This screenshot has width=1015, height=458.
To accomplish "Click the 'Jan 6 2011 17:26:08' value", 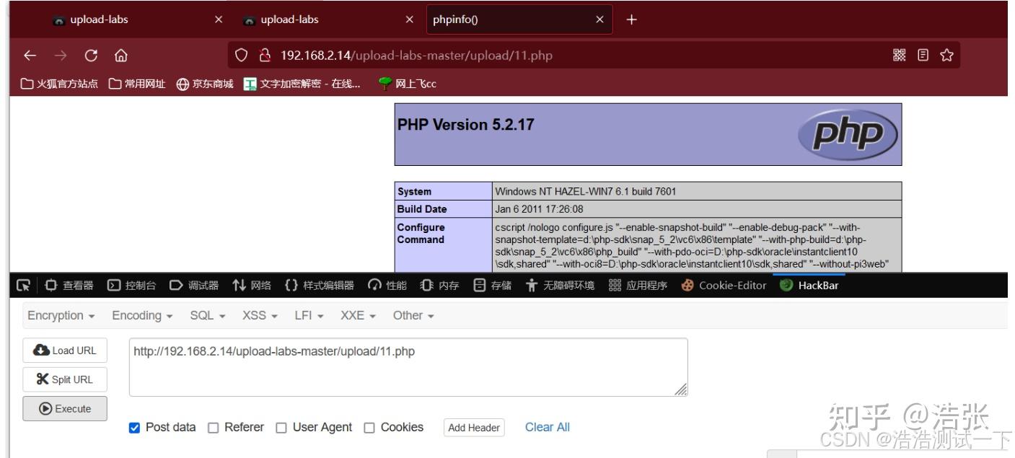I will (x=539, y=209).
